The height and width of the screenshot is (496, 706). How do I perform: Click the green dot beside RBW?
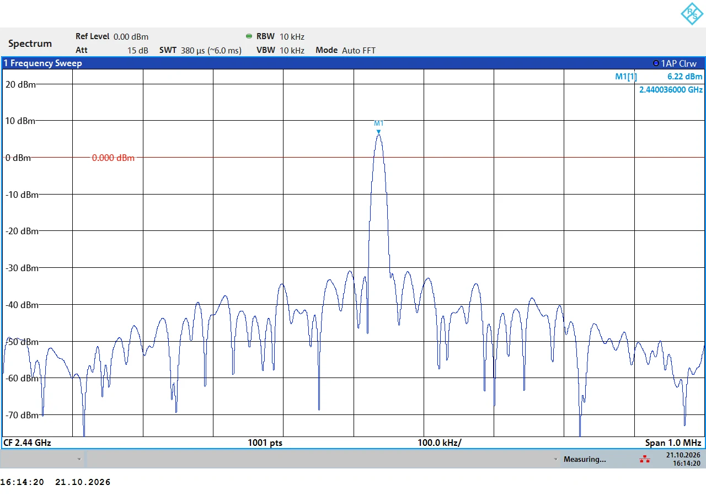[x=249, y=36]
